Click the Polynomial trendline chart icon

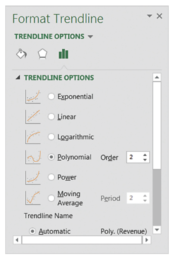point(33,157)
